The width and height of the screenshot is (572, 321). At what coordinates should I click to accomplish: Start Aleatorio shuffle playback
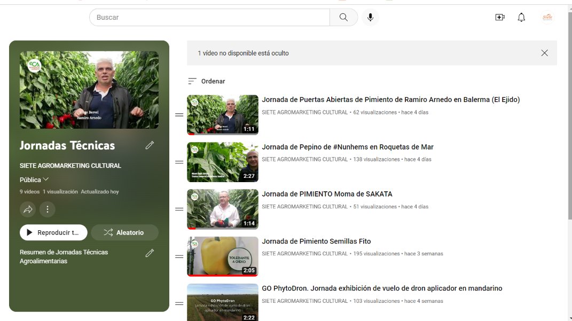point(125,232)
